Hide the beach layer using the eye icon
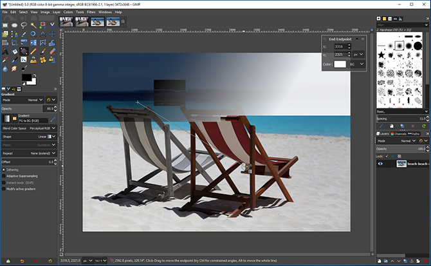This screenshot has width=431, height=266. [381, 164]
